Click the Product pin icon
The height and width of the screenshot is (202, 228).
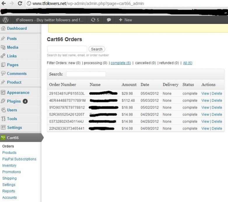point(3,82)
